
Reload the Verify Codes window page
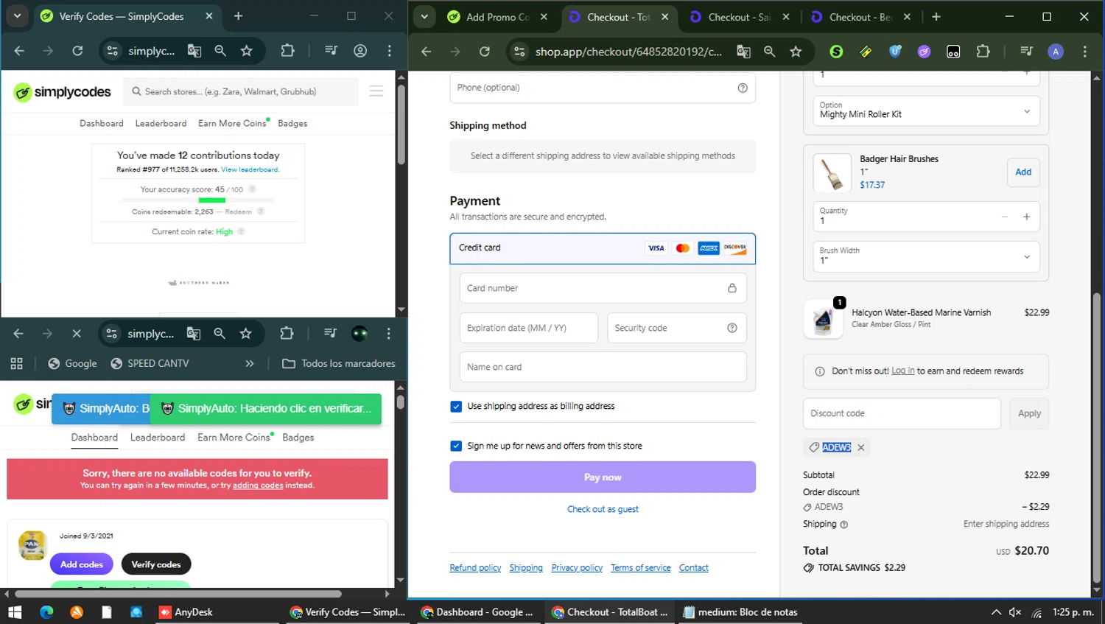77,51
